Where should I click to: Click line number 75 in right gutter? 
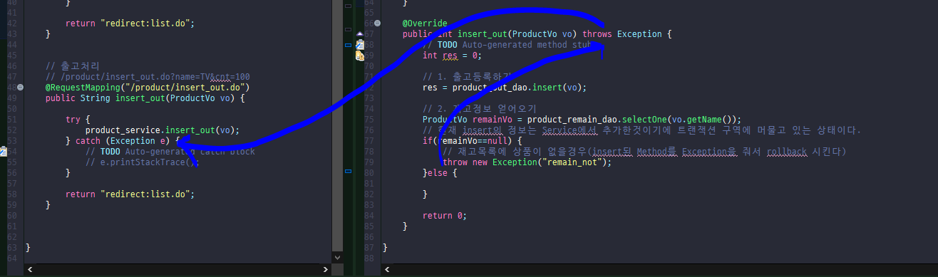click(x=369, y=120)
